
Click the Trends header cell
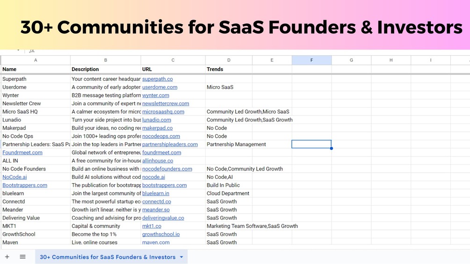click(x=229, y=69)
